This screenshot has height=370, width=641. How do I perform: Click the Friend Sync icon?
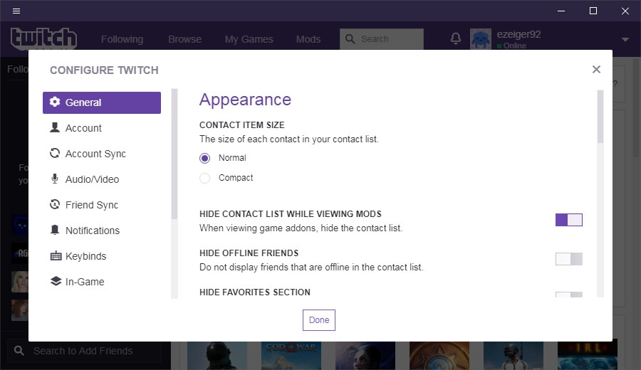[55, 204]
